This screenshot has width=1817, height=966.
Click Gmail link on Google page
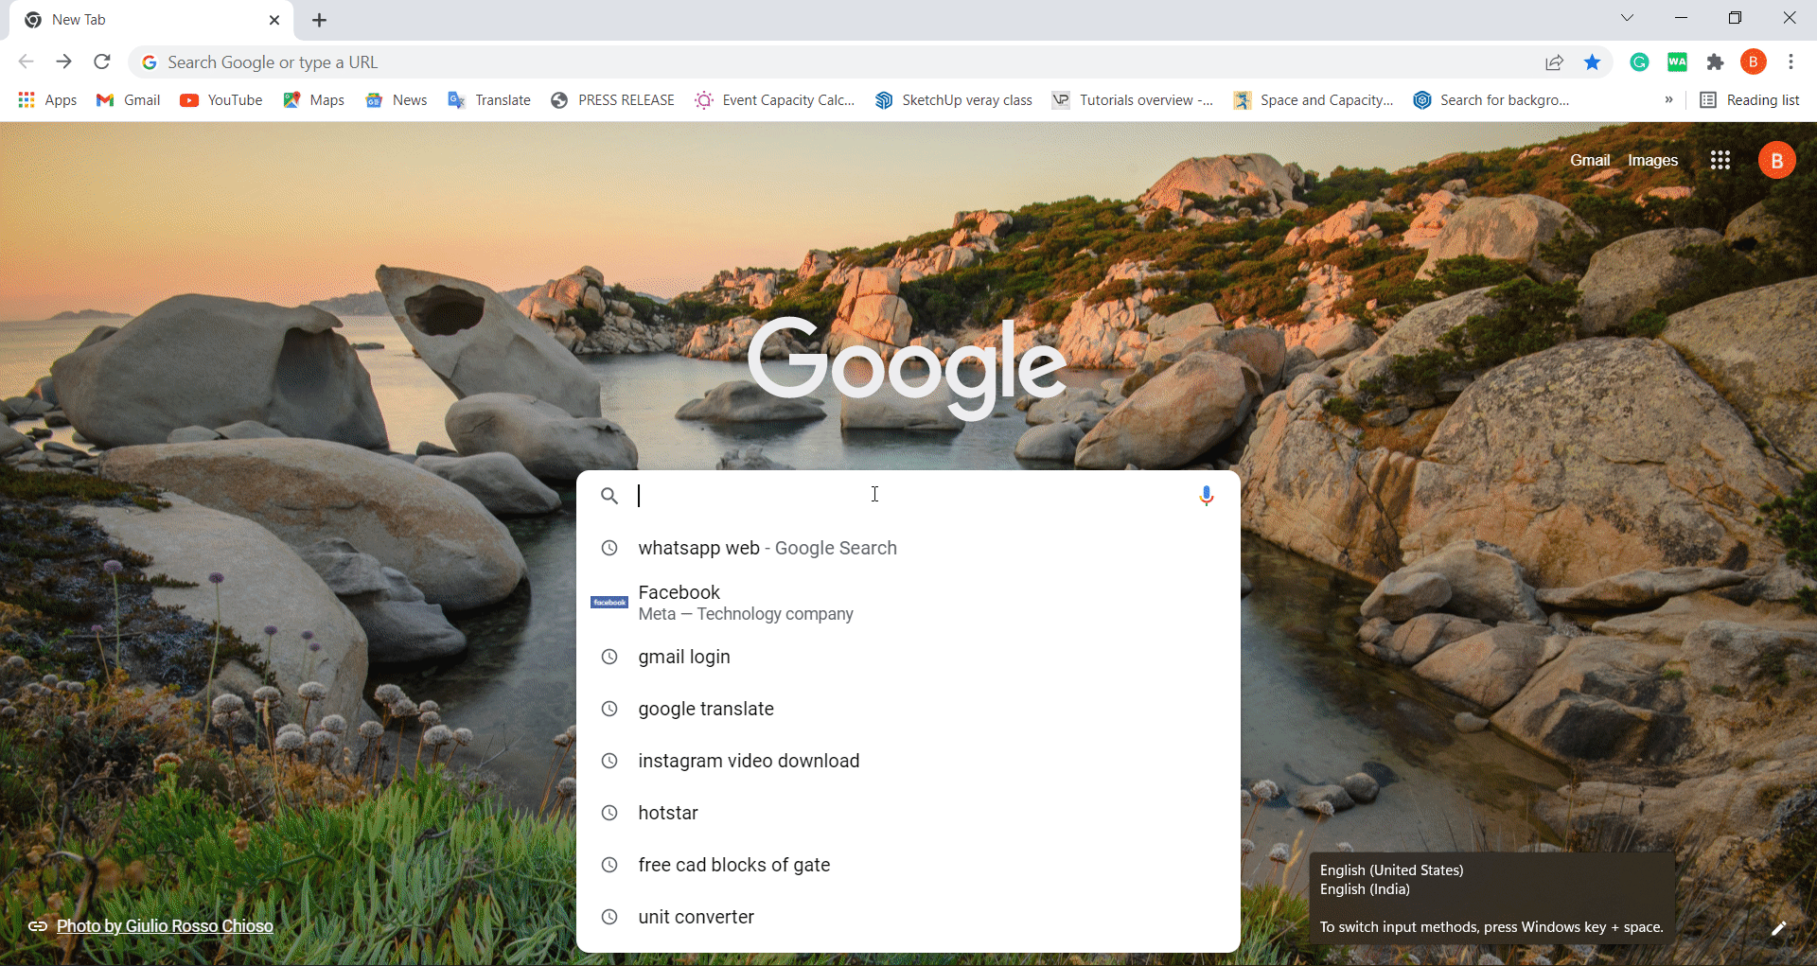(1590, 161)
